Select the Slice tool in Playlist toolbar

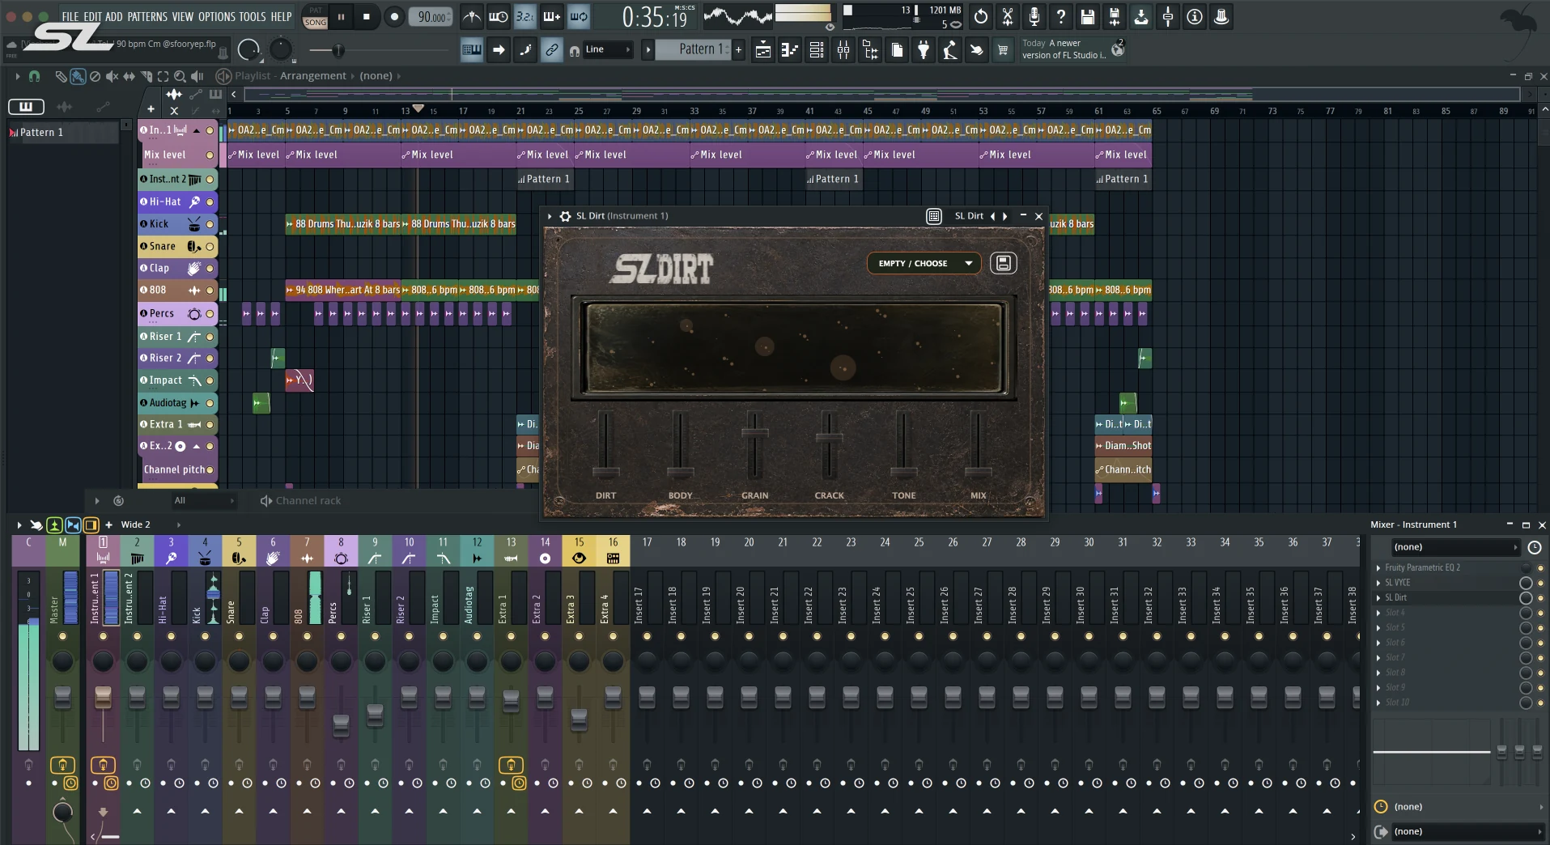(147, 76)
